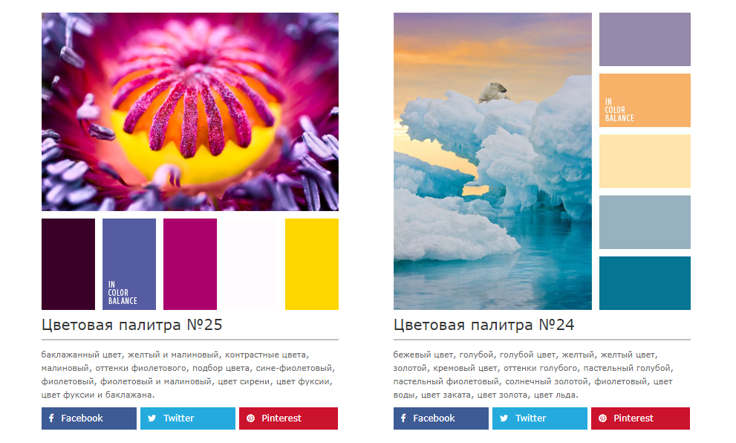The height and width of the screenshot is (443, 736).
Task: Pick the orange swatch with logo
Action: coord(645,100)
